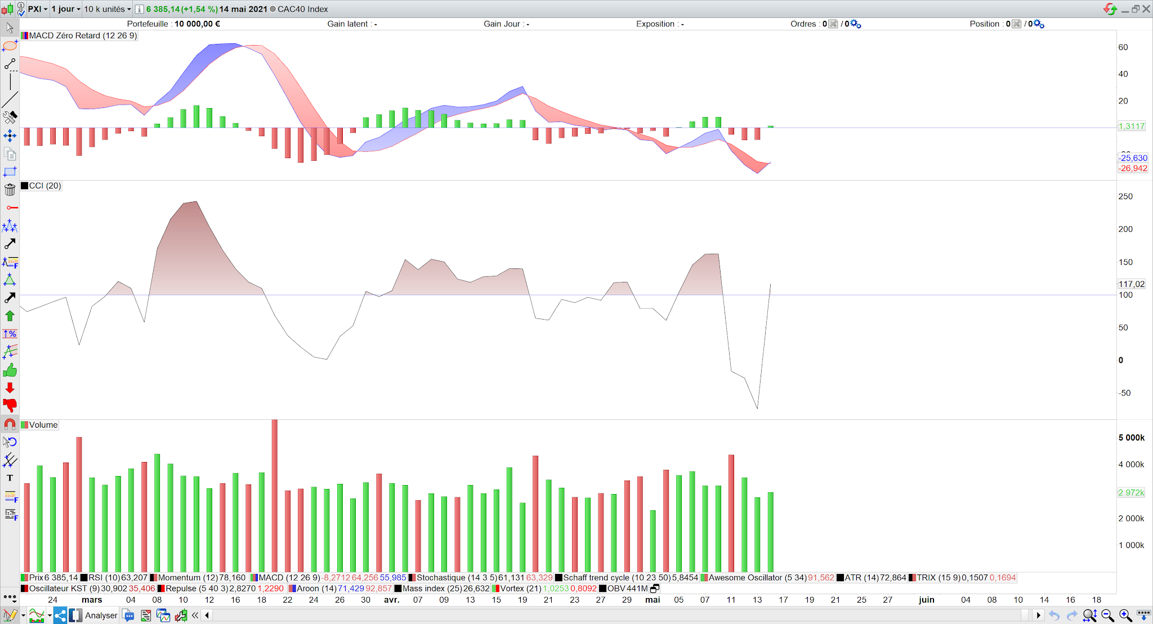The width and height of the screenshot is (1153, 624).
Task: Open the hammer and tools drawing settings
Action: pos(10,117)
